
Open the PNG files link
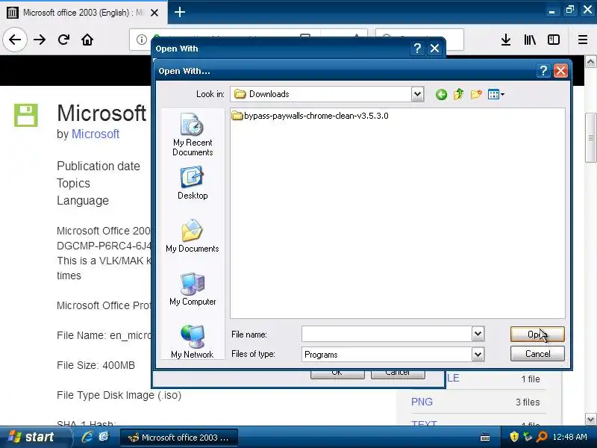point(422,402)
